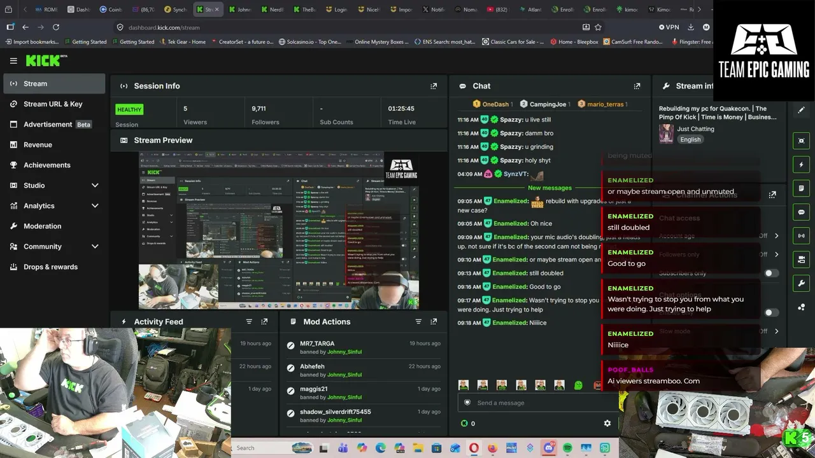Viewport: 815px width, 458px height.
Task: Go back in the browser
Action: pyautogui.click(x=25, y=27)
